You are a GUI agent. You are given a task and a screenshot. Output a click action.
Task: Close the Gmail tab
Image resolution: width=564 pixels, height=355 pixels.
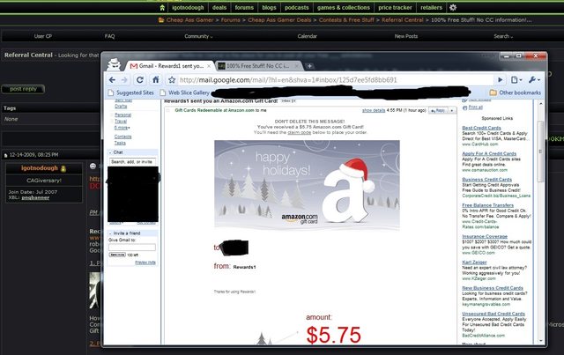tap(209, 66)
